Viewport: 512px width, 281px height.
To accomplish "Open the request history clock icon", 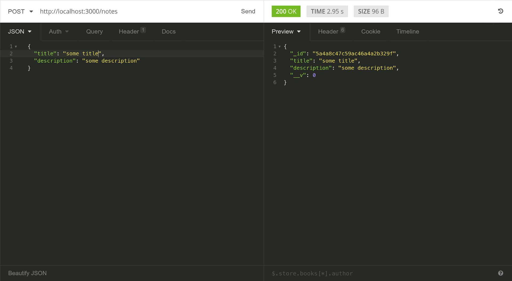I will (x=501, y=11).
